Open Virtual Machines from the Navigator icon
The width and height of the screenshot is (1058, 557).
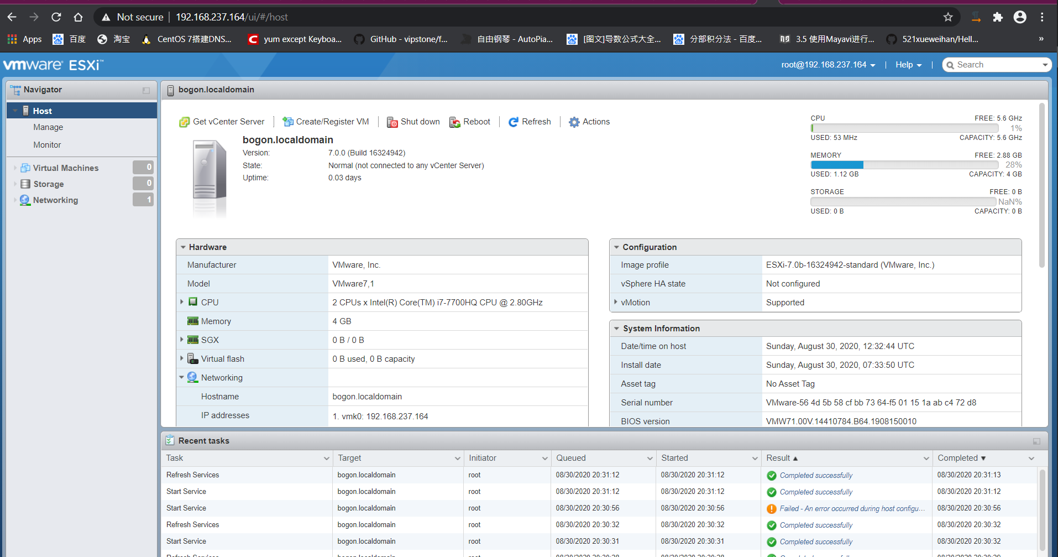click(25, 167)
